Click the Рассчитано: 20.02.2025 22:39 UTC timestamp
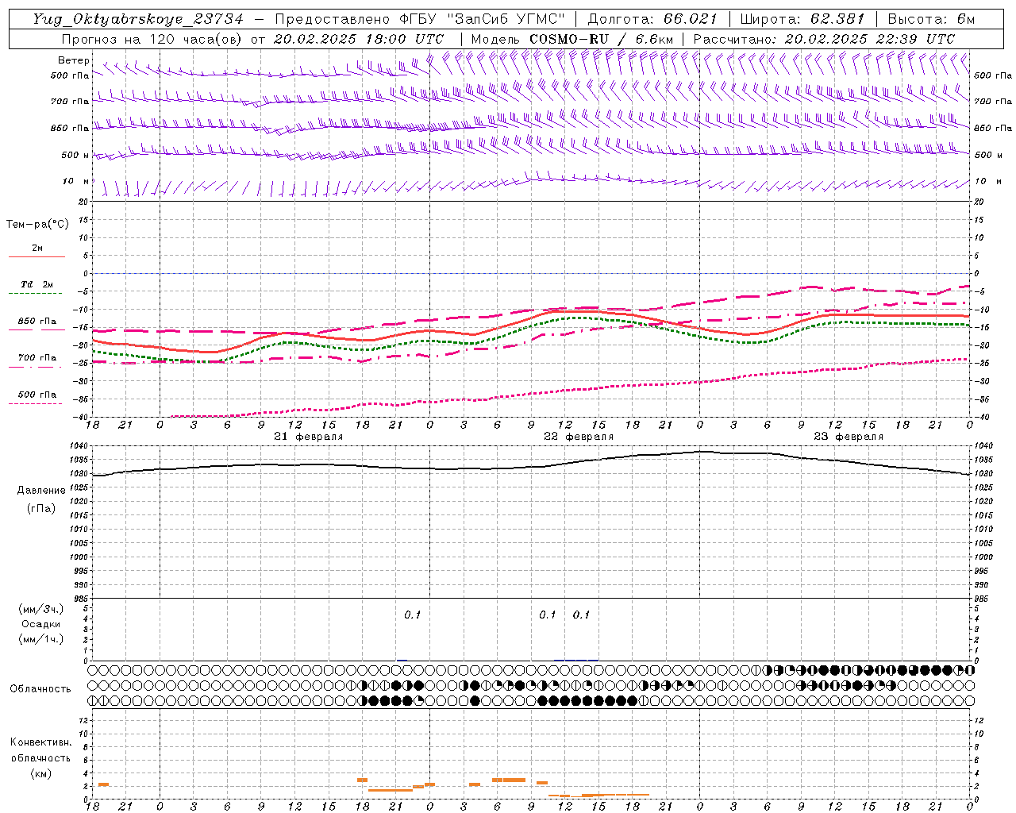This screenshot has height=813, width=1016. click(x=824, y=39)
